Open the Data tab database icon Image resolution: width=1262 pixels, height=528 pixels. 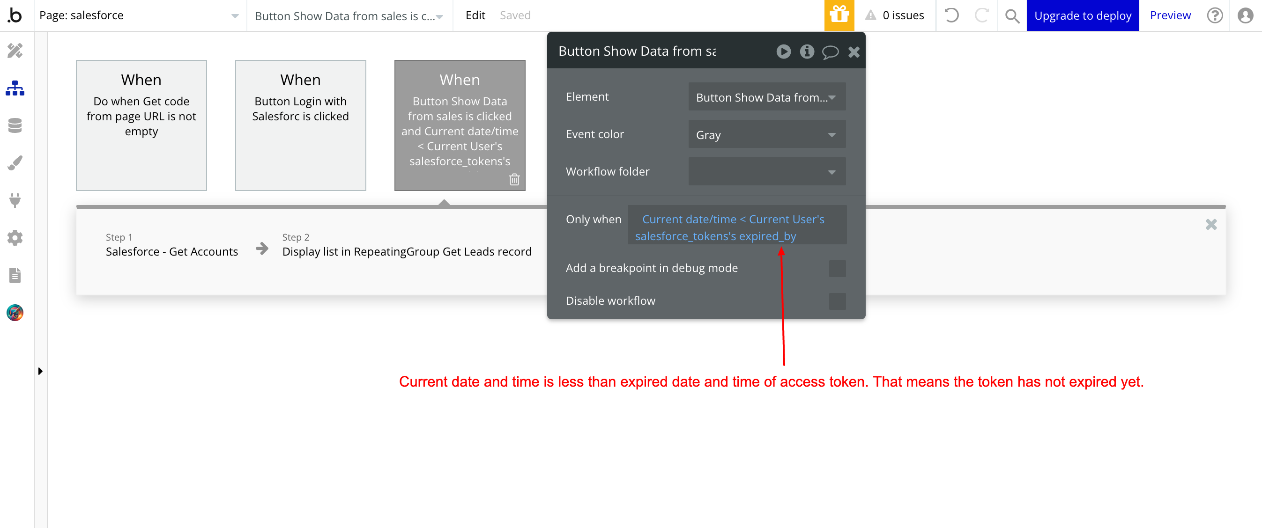pyautogui.click(x=15, y=126)
